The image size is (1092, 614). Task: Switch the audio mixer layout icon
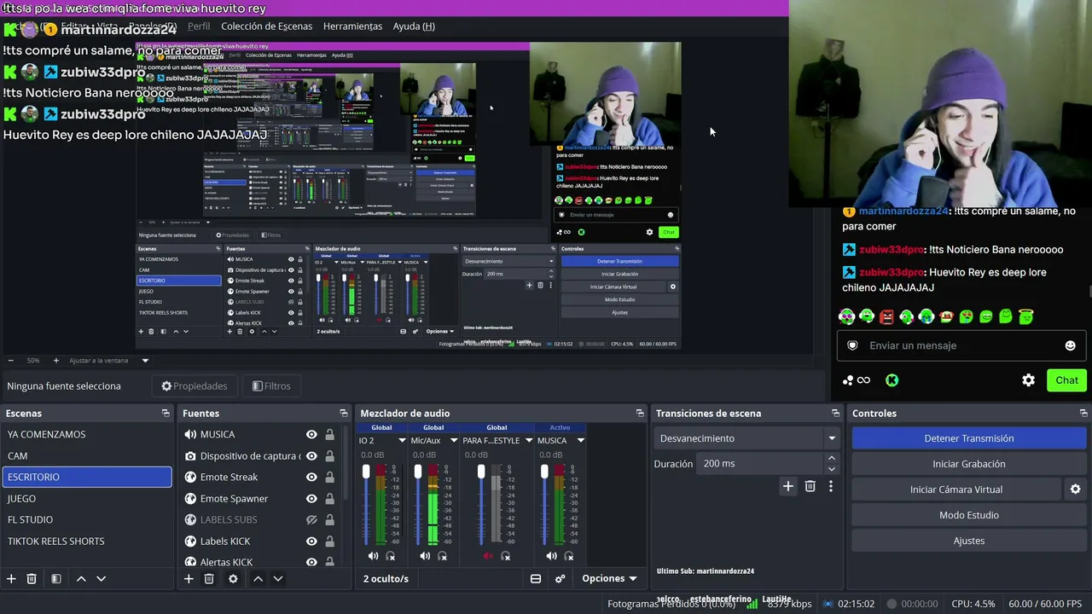point(536,578)
